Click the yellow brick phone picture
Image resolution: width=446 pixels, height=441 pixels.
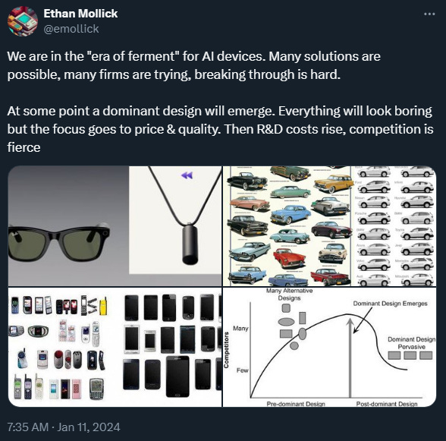pyautogui.click(x=103, y=306)
